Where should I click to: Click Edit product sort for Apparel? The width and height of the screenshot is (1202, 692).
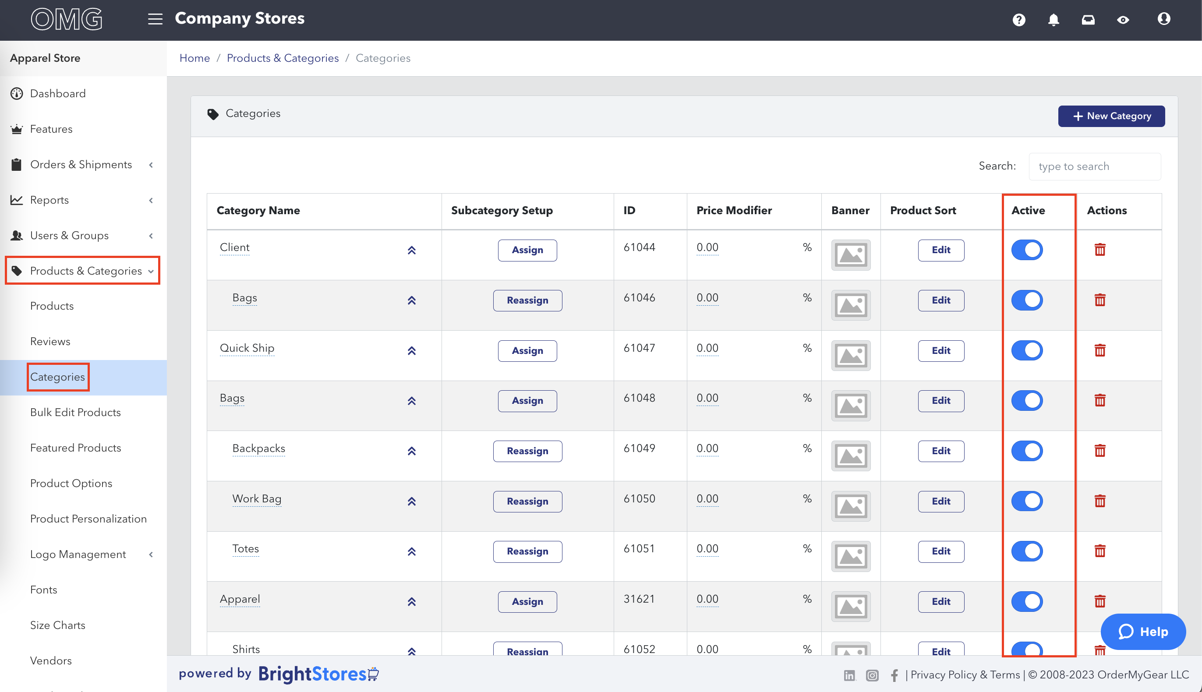(x=940, y=602)
